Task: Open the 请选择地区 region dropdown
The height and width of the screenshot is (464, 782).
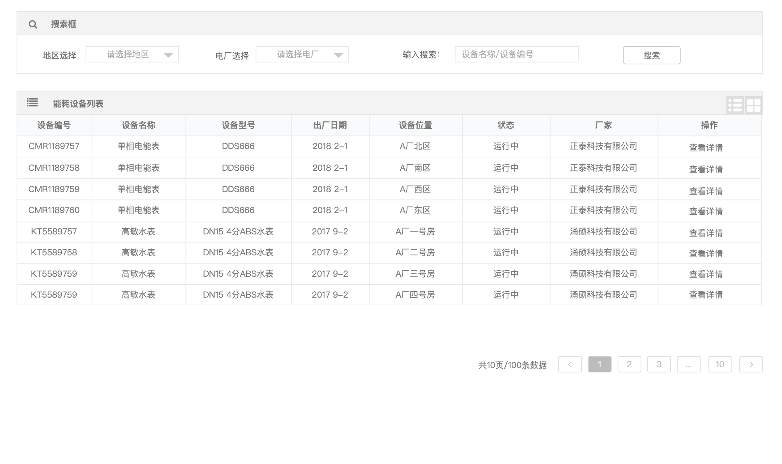Action: [132, 54]
